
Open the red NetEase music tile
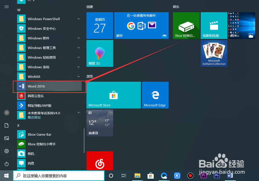pyautogui.click(x=100, y=161)
